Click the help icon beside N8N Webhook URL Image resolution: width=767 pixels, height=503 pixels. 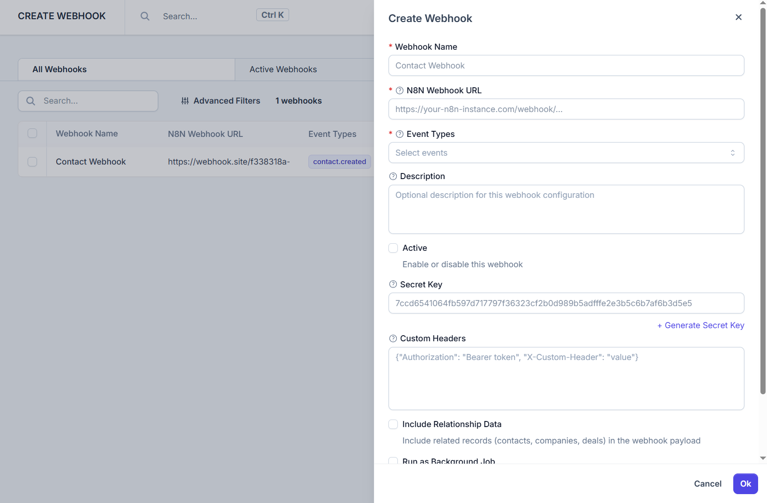400,90
